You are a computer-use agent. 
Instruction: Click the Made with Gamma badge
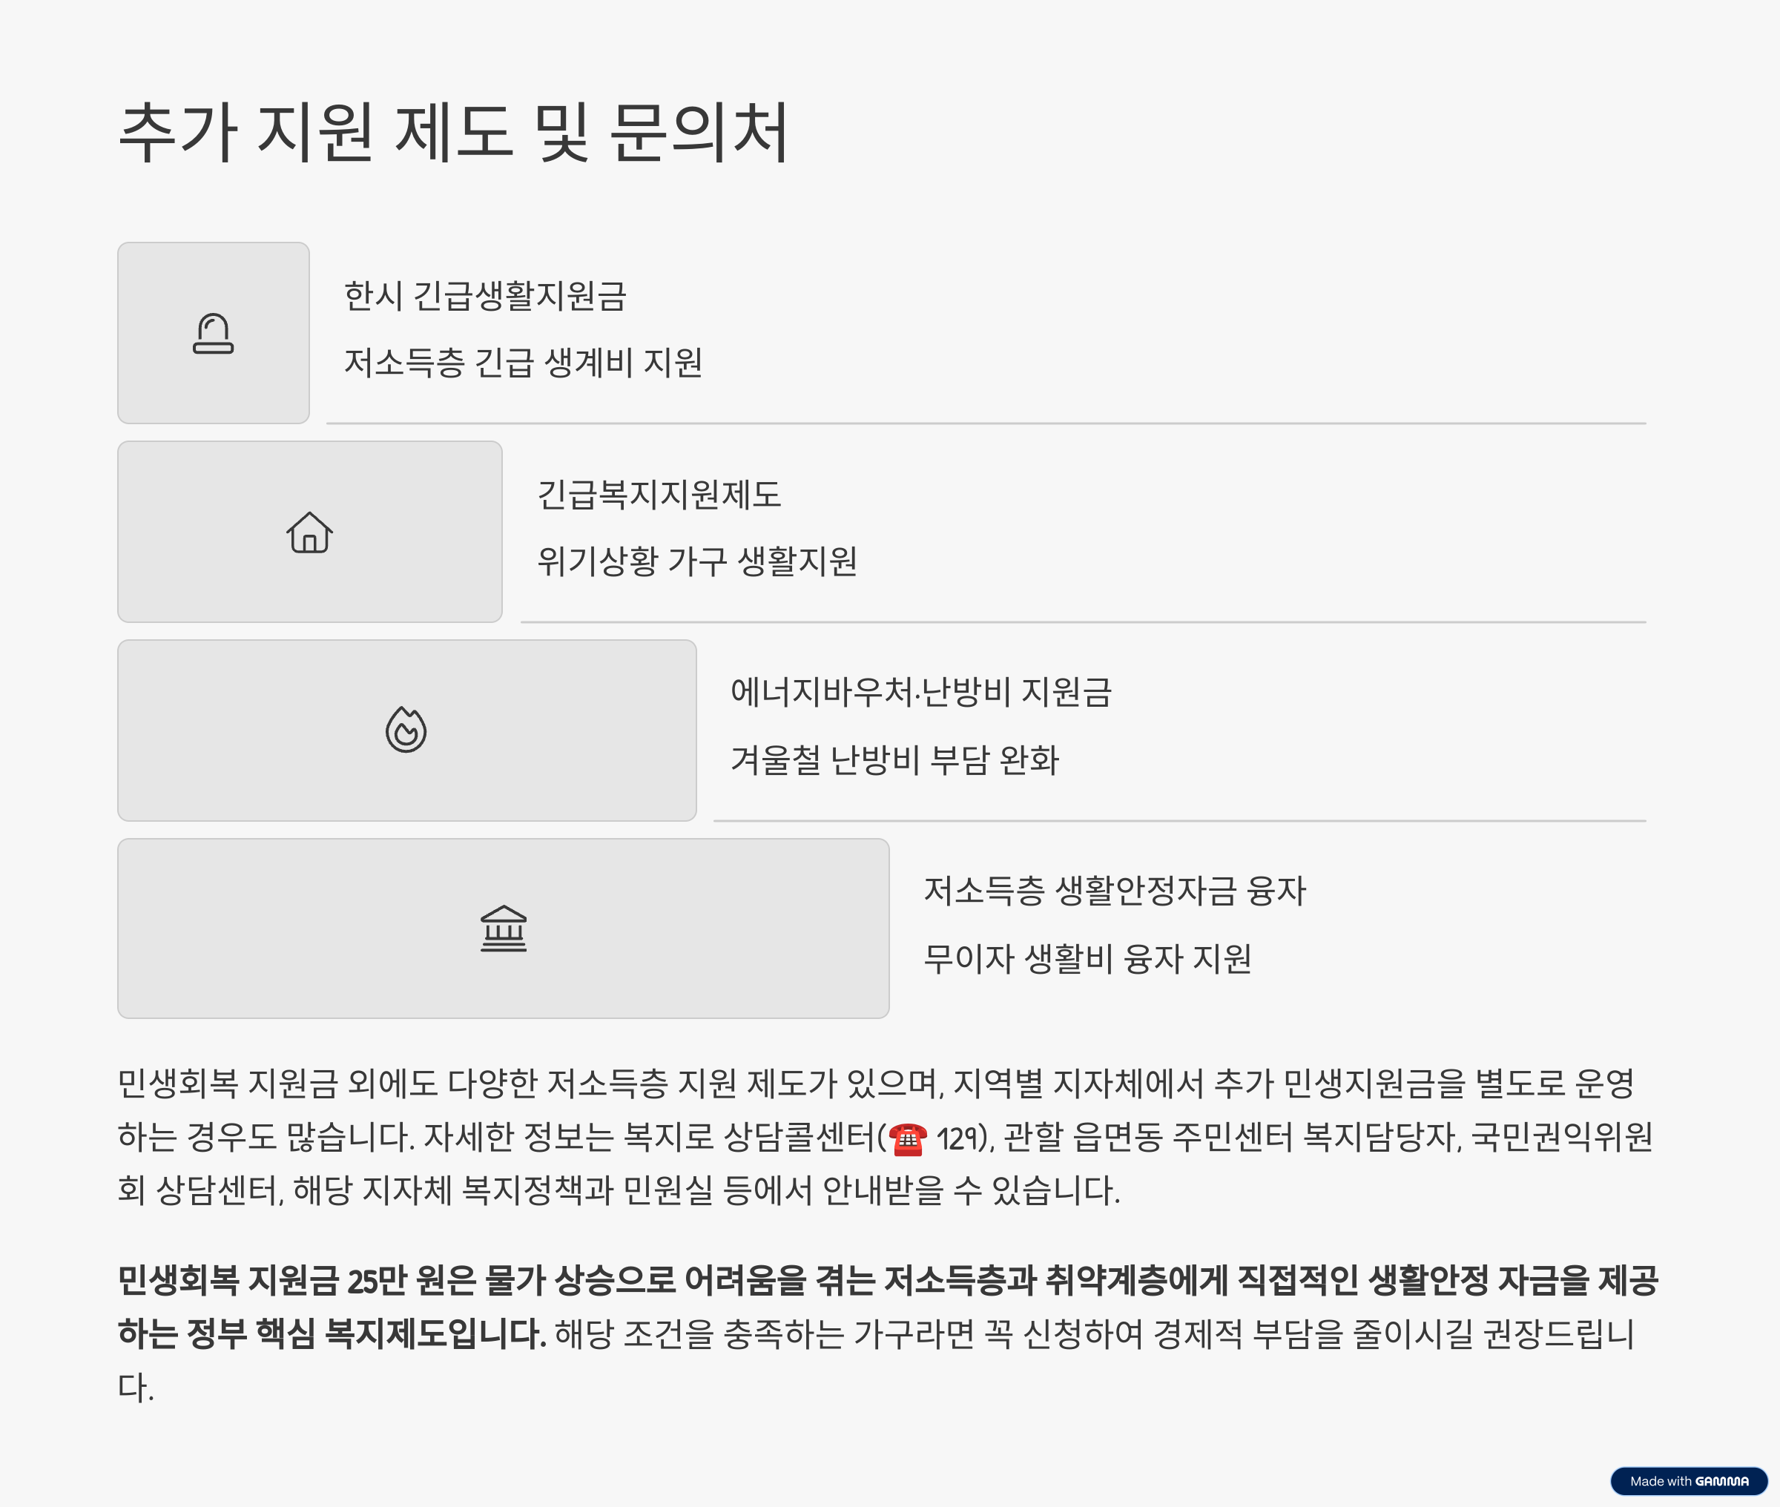(x=1688, y=1481)
